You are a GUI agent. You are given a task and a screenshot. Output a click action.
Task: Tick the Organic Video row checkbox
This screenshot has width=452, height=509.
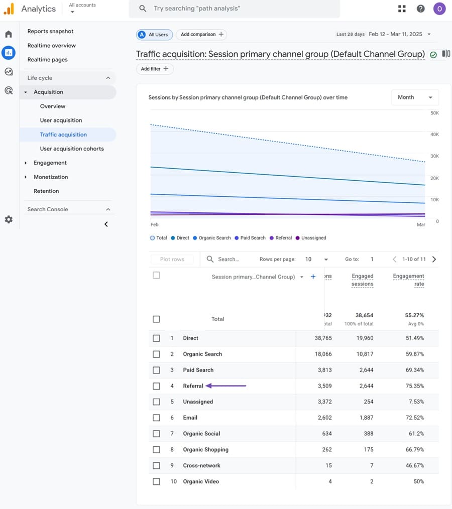pyautogui.click(x=156, y=481)
